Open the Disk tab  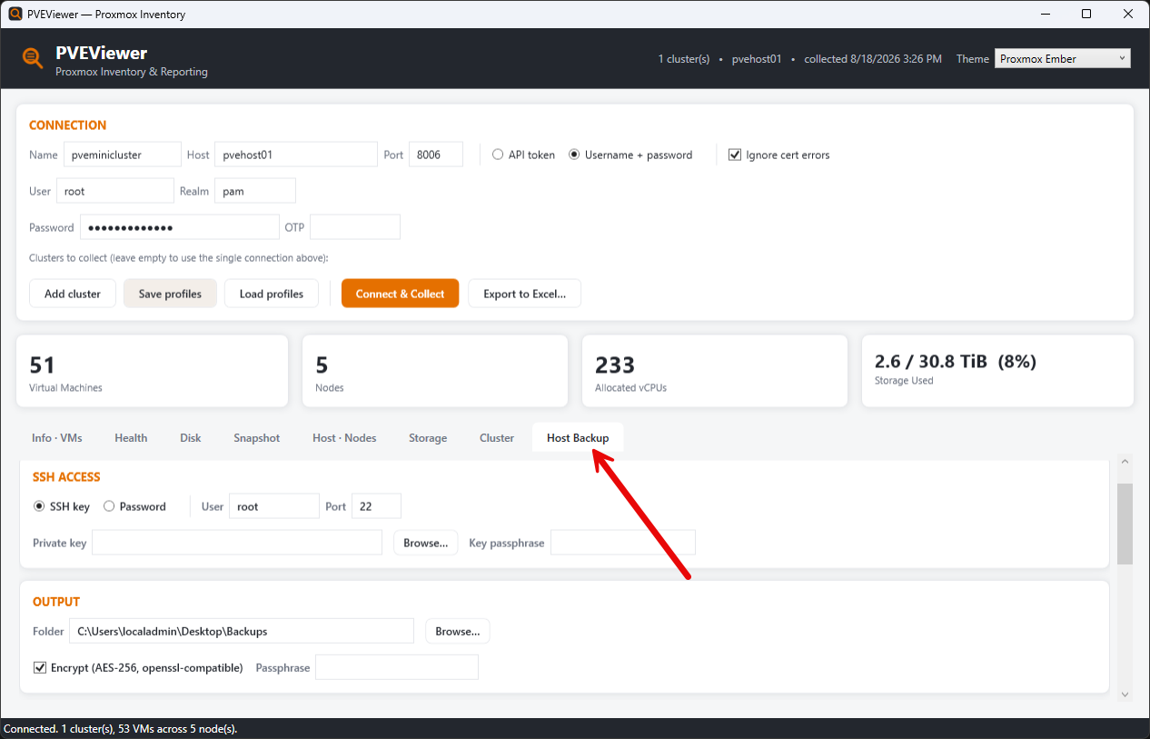191,438
